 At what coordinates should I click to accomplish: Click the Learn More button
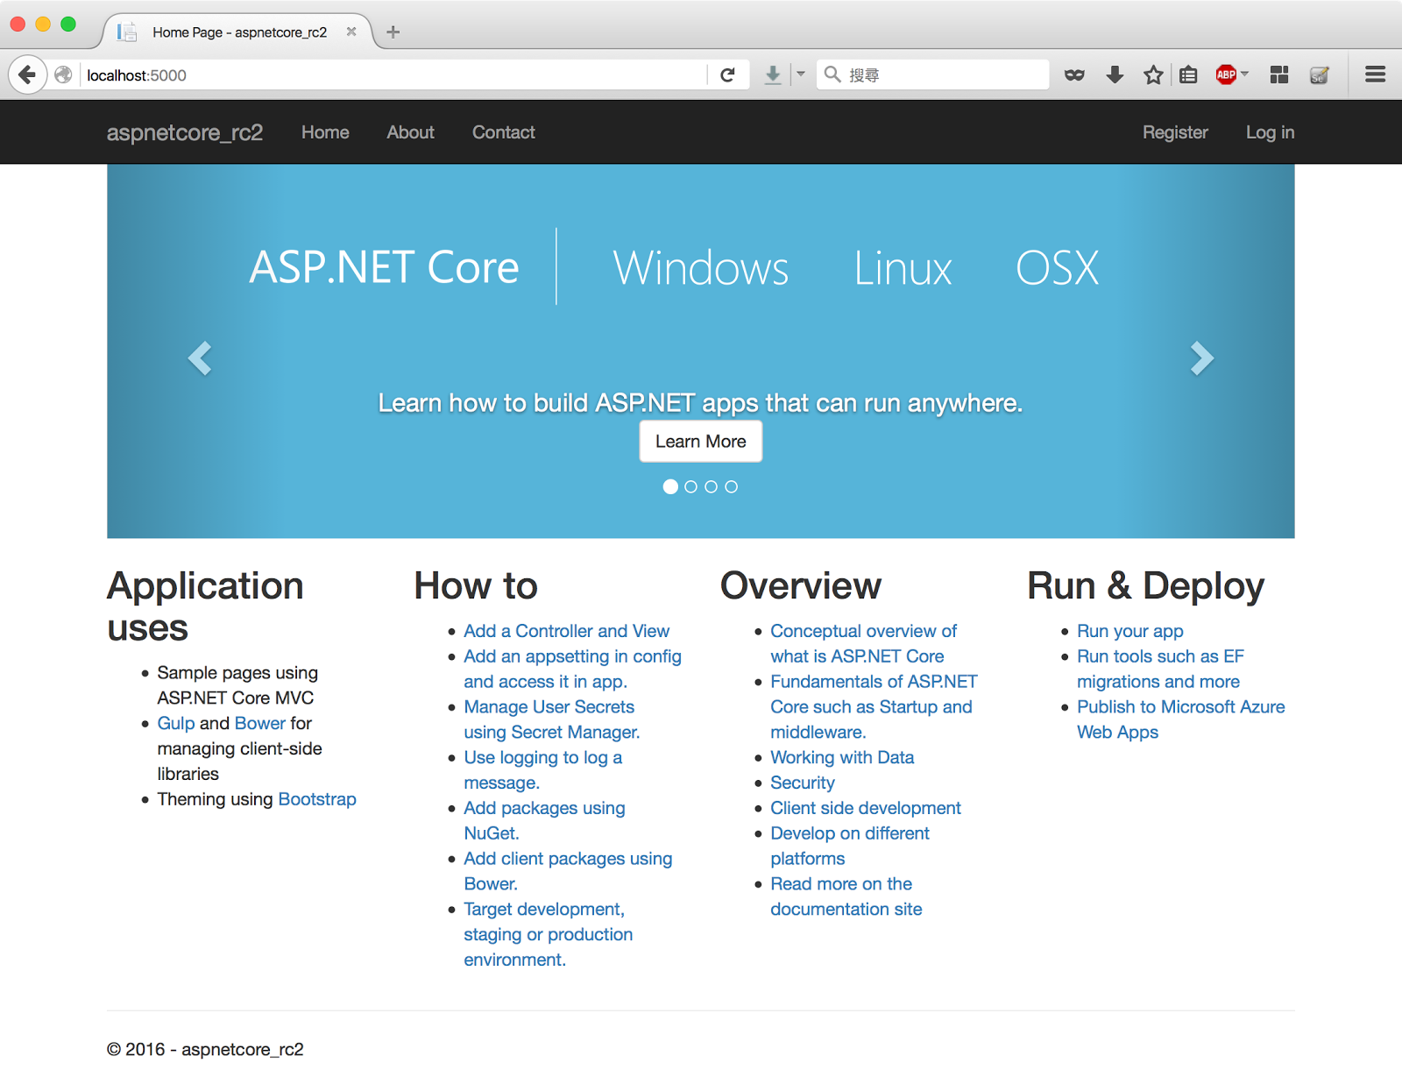click(701, 442)
